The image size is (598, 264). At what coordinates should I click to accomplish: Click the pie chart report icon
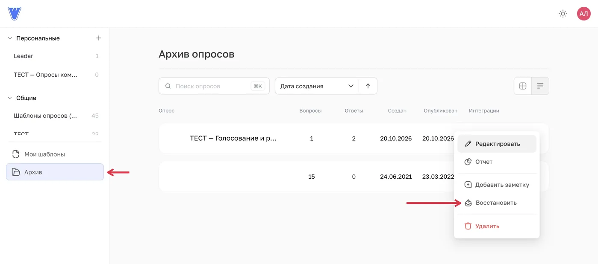tap(468, 162)
